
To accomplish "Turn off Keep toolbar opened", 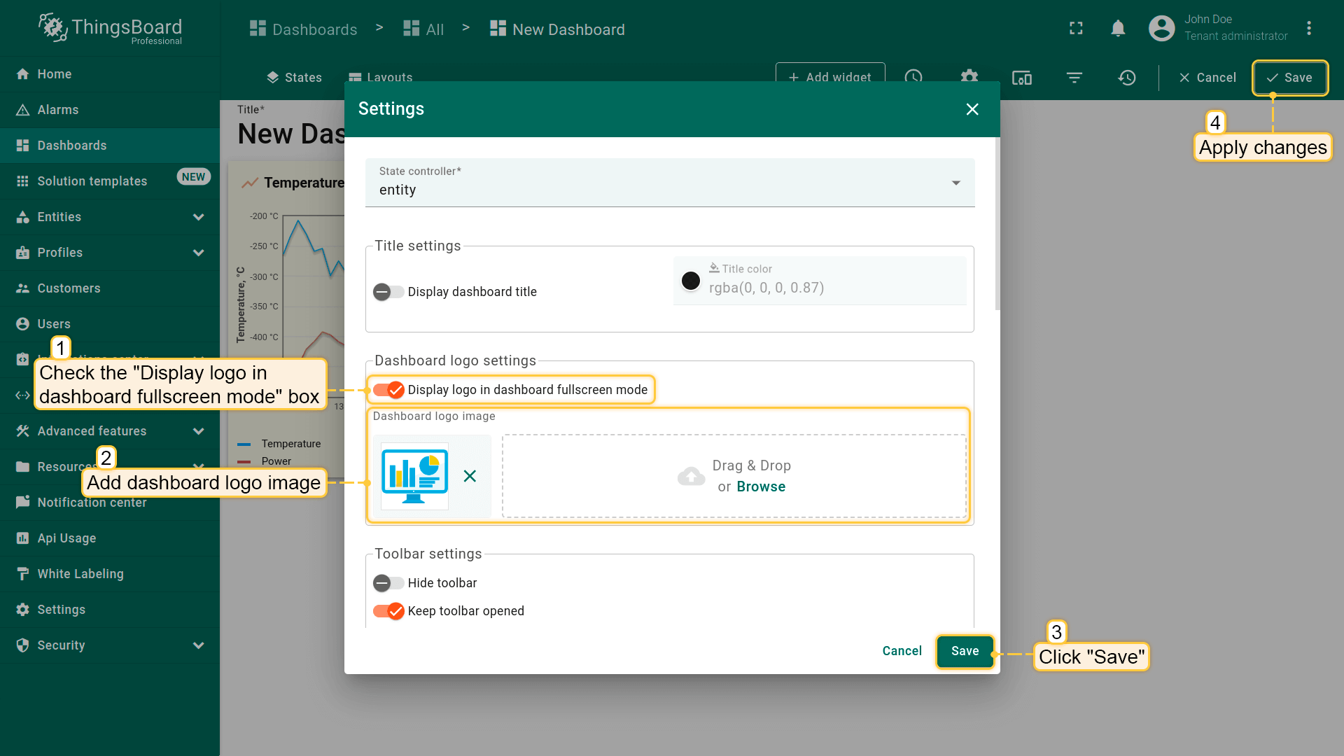I will click(x=388, y=611).
